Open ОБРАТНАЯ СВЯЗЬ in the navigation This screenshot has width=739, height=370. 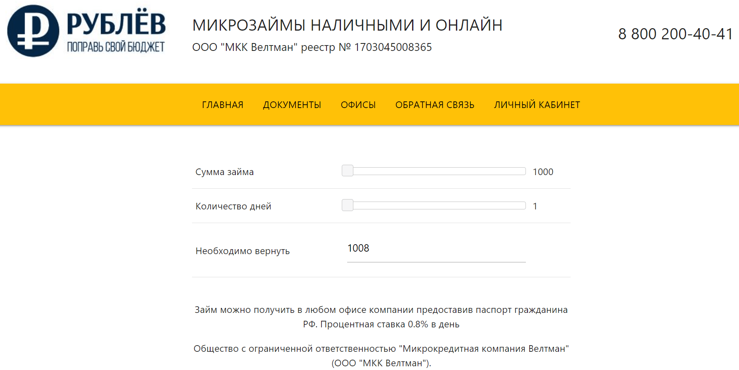435,105
